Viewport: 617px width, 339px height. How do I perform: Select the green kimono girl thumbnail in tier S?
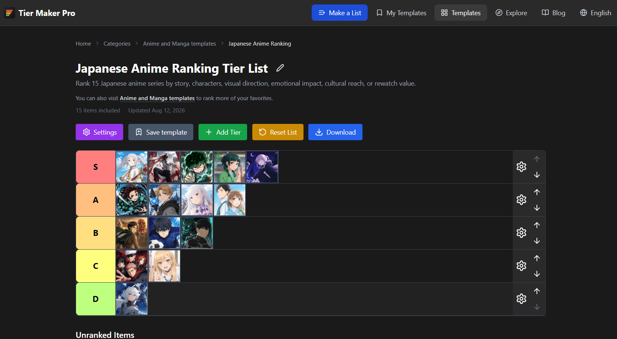click(230, 167)
